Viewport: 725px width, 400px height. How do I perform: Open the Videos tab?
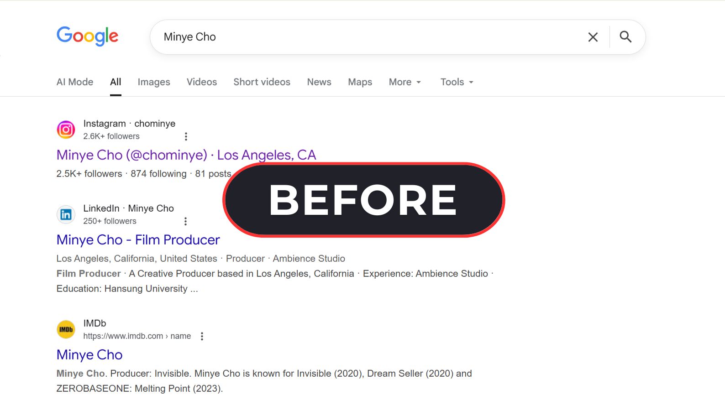(202, 82)
